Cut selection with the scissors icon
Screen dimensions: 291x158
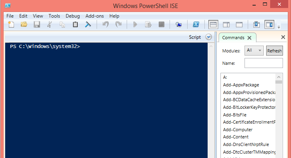tap(49, 24)
